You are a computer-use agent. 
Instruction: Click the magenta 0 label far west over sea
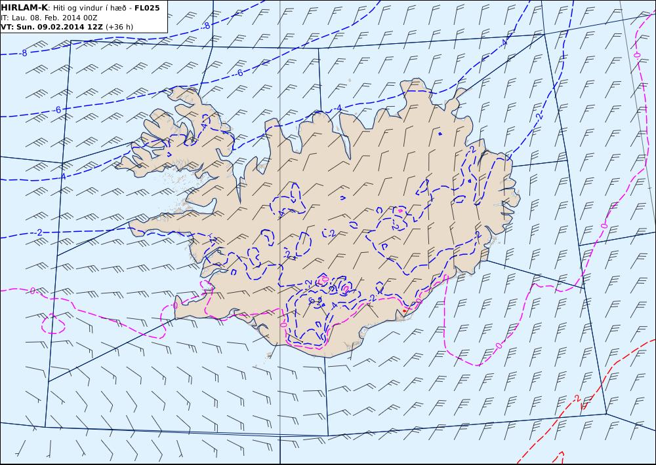[33, 290]
